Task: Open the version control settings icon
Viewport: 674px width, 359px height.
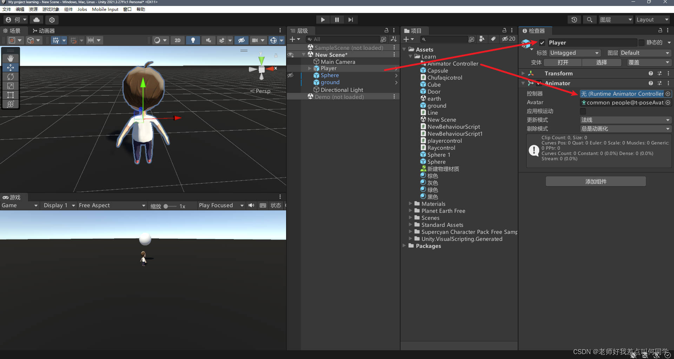Action: 52,20
